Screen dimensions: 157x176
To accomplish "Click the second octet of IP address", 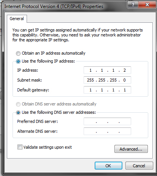I will (102, 70).
